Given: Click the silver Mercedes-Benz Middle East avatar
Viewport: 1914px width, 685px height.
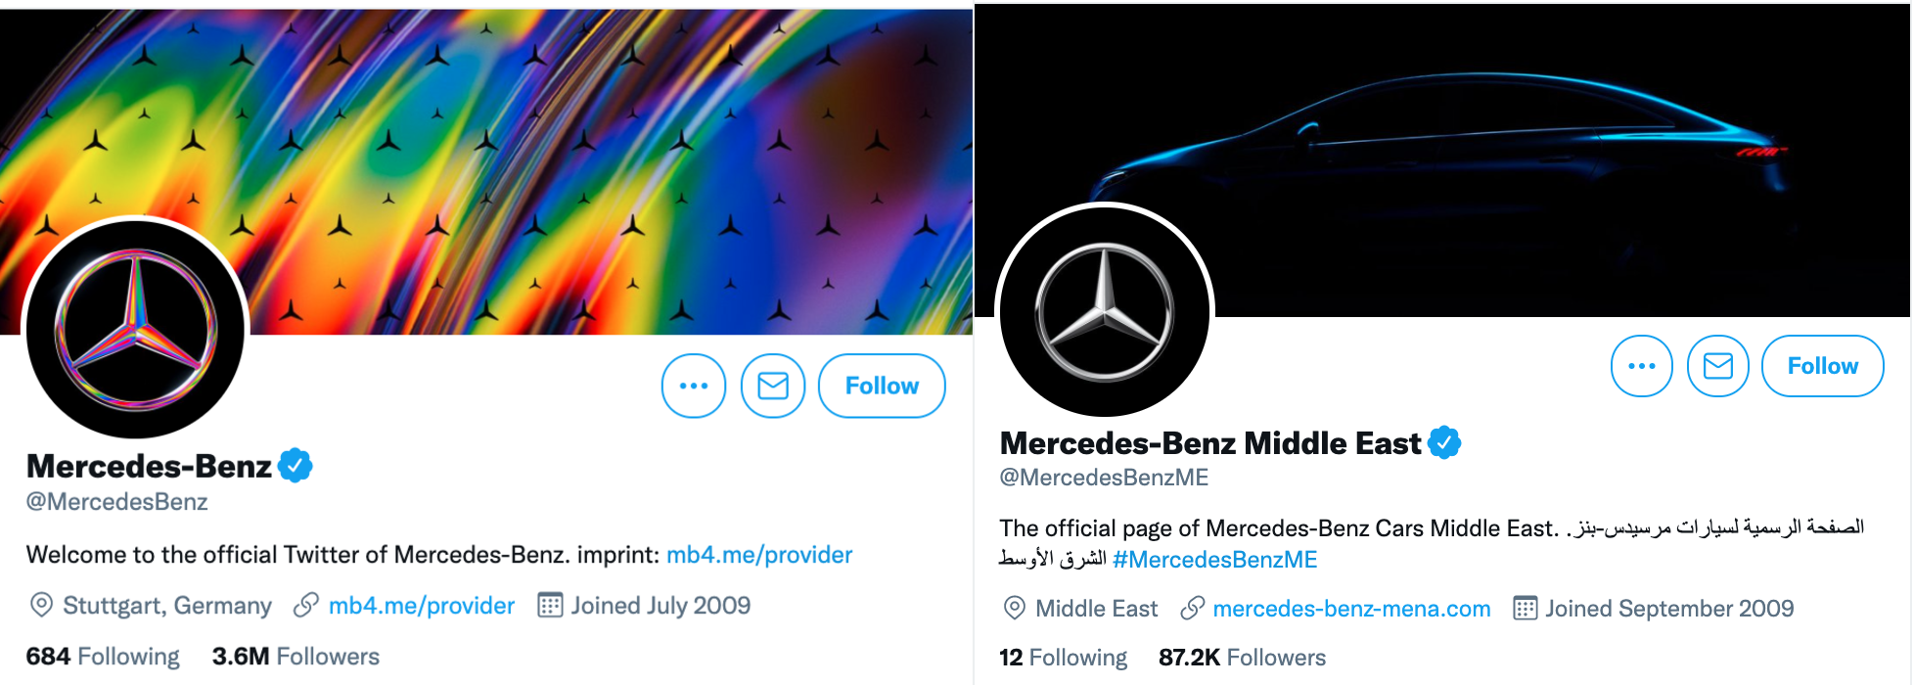Looking at the screenshot, I should 1105,311.
